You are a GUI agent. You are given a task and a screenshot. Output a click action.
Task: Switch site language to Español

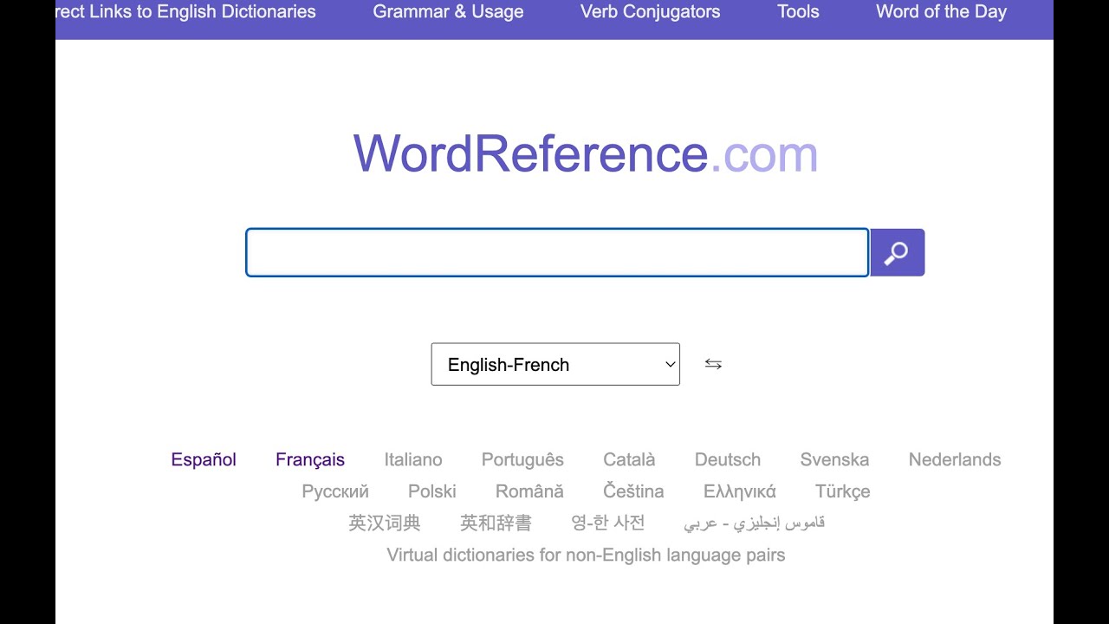coord(204,459)
